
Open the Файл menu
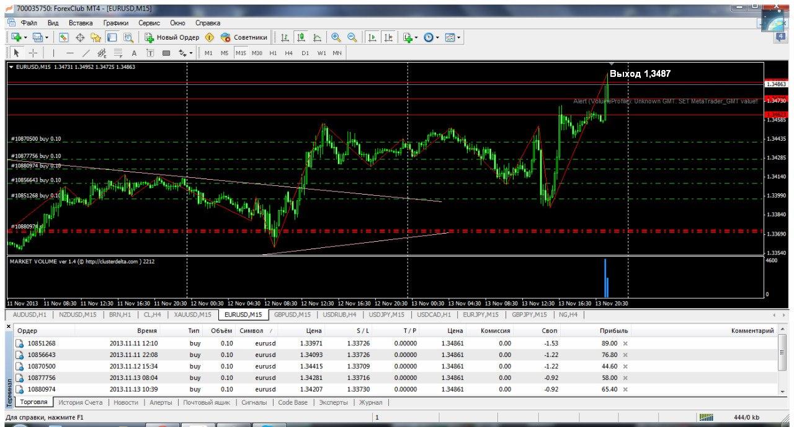29,22
